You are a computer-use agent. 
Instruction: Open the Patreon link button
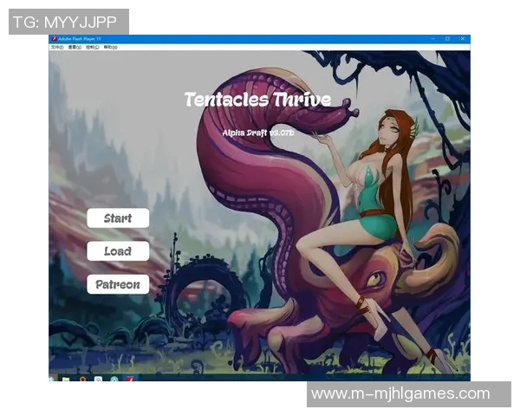[x=118, y=284]
